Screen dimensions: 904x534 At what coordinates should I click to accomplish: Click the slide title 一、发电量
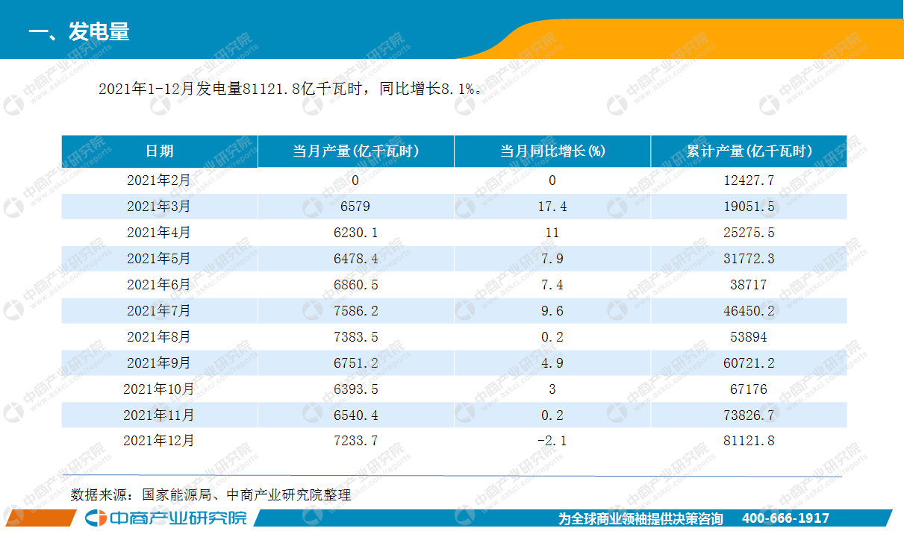pyautogui.click(x=78, y=31)
